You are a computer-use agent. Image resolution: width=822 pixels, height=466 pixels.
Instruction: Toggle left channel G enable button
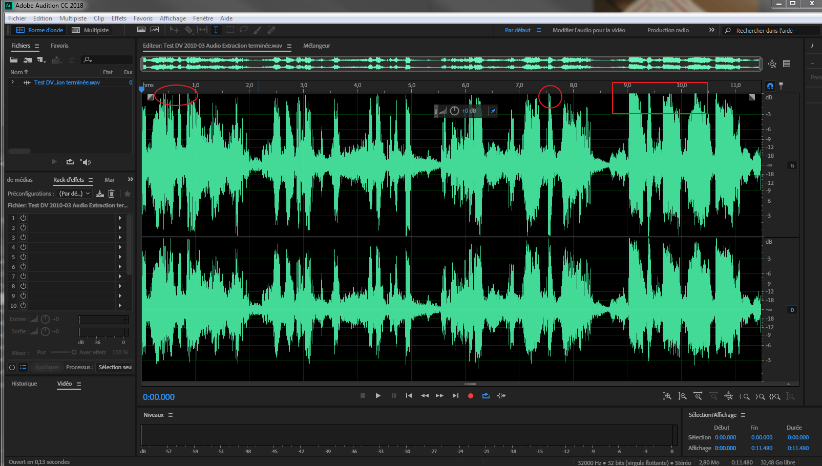click(x=792, y=165)
